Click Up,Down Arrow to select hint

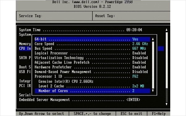41,114
